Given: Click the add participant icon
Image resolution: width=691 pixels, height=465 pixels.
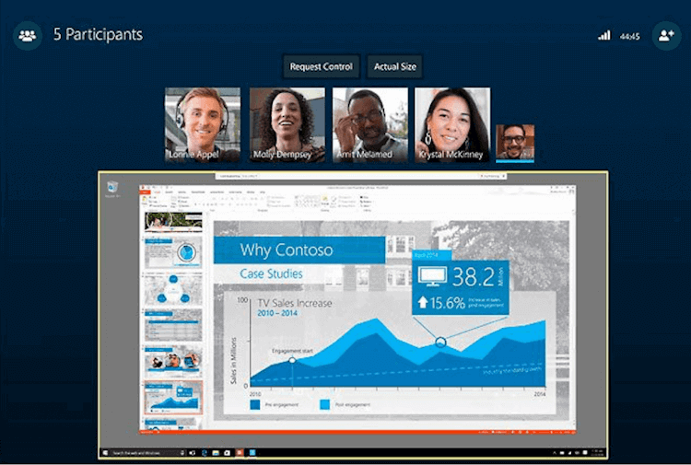Looking at the screenshot, I should pos(666,36).
